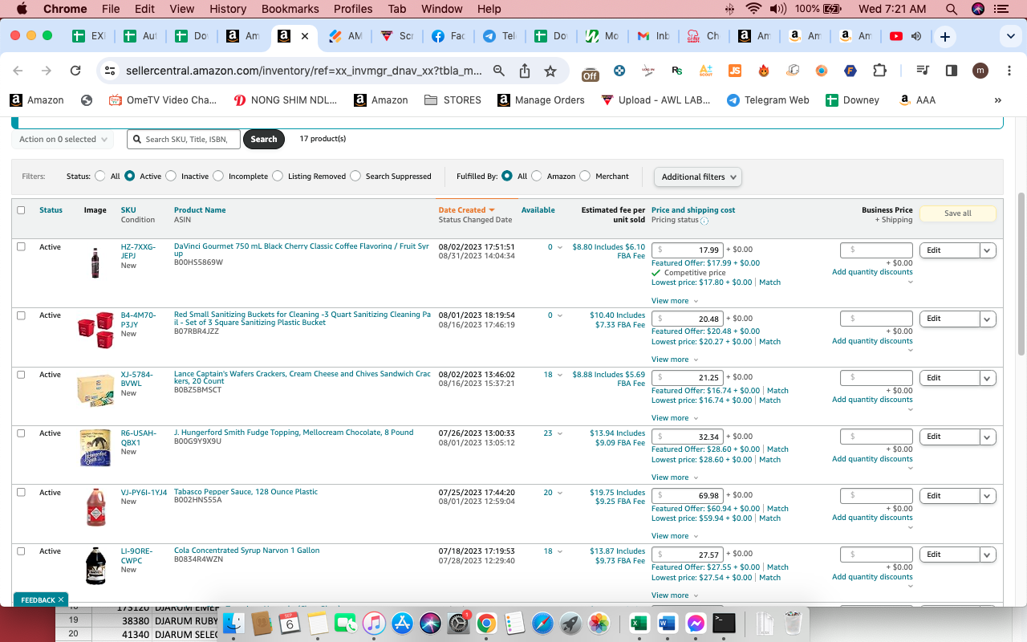
Task: Select the Listing Removed status filter
Action: tap(278, 176)
